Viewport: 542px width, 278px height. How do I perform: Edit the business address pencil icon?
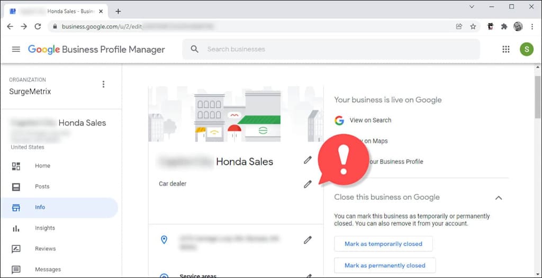tap(308, 240)
